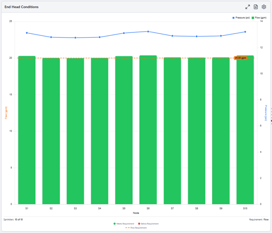Click the Flow Requirement legend item
The width and height of the screenshot is (272, 233).
click(x=136, y=228)
